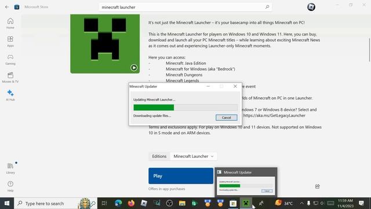Click the People icon on taskbar

261,203
